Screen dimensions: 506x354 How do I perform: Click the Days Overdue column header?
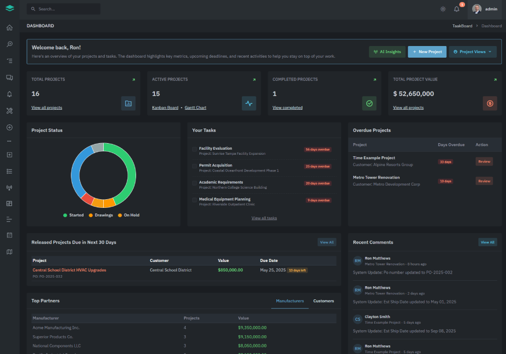click(451, 145)
